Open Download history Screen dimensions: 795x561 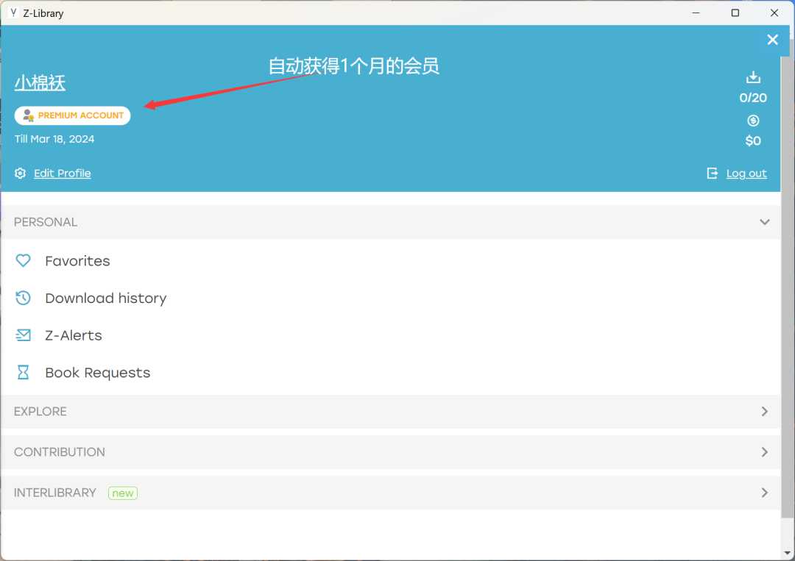pyautogui.click(x=106, y=299)
